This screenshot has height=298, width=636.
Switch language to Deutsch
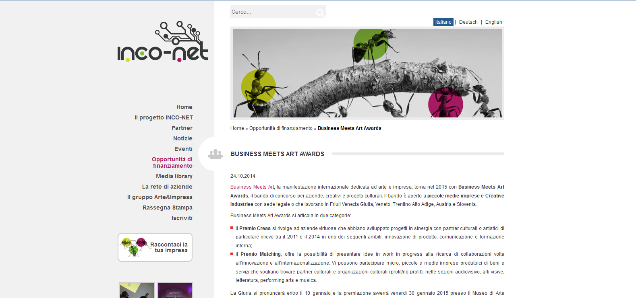click(468, 22)
